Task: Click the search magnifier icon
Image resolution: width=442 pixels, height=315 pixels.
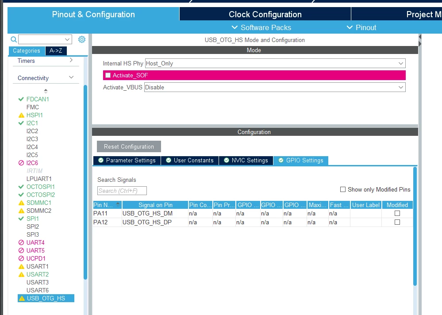Action: tap(14, 39)
